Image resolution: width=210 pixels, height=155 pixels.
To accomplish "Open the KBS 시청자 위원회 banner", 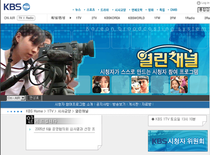I will click(x=178, y=141).
